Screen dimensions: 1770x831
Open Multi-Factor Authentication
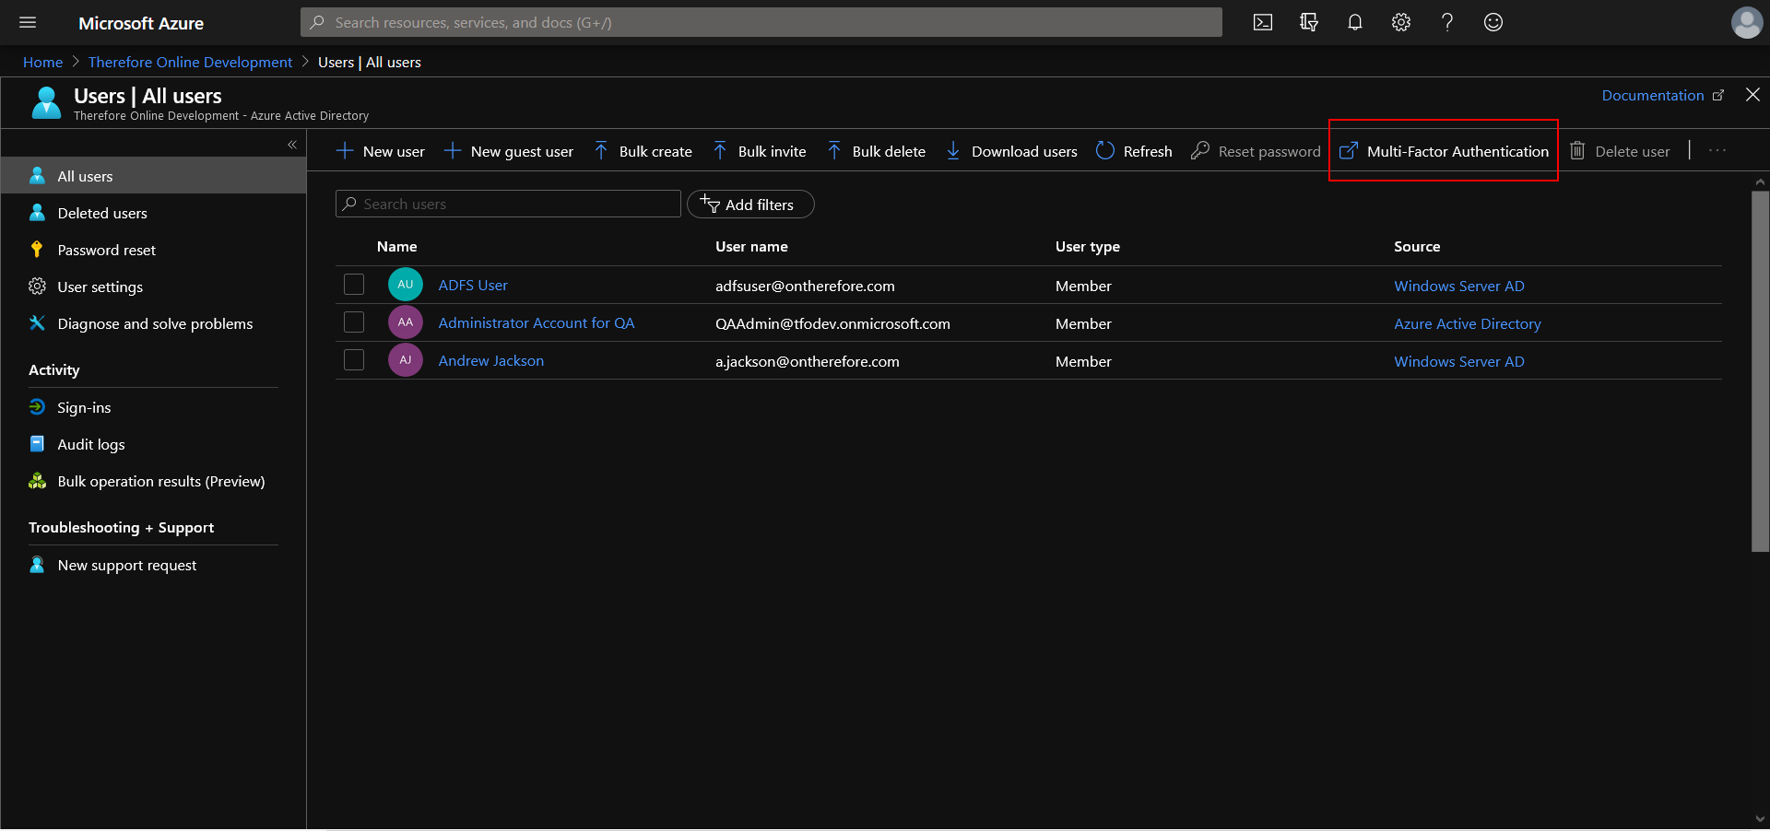tap(1457, 151)
